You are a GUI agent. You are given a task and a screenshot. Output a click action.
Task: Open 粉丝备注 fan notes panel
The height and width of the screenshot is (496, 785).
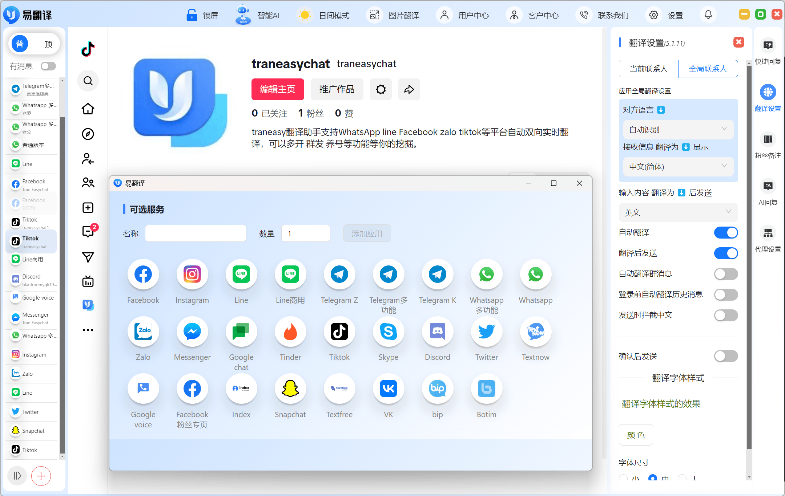(768, 139)
